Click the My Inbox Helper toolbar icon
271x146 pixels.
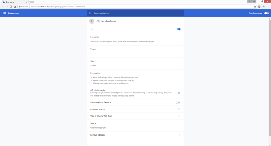coord(264,7)
